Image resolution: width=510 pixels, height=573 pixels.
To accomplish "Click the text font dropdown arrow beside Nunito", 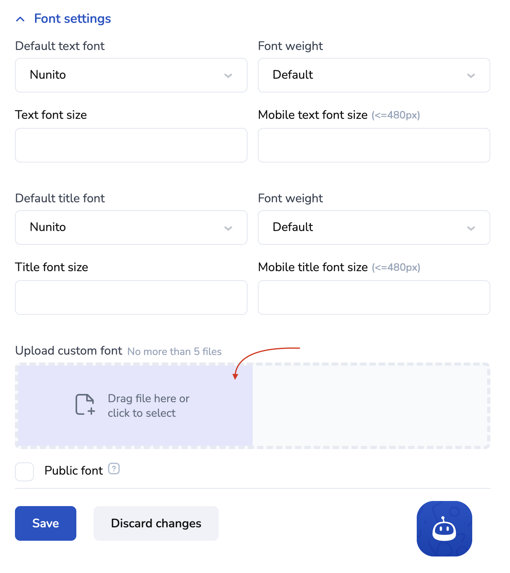I will click(x=228, y=76).
